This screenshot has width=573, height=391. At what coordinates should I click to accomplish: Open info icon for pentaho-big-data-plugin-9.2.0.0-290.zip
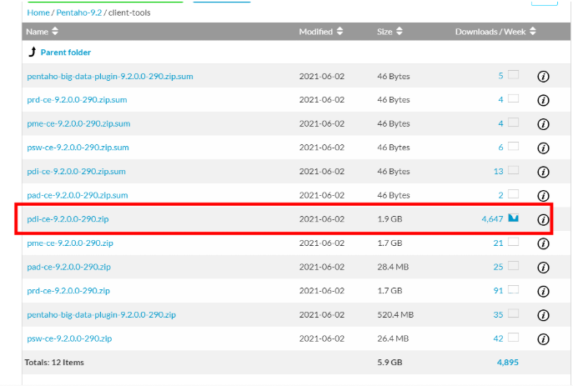pyautogui.click(x=543, y=315)
